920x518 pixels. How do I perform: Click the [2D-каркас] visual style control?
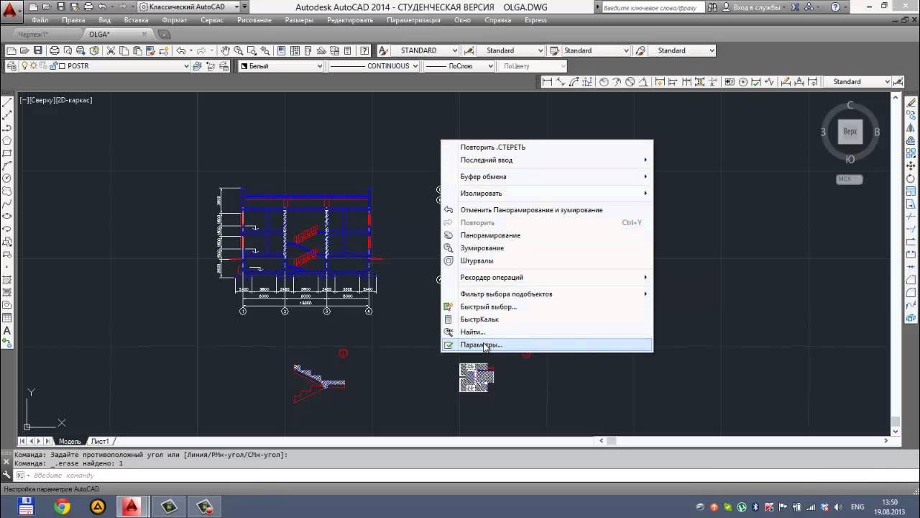point(74,100)
